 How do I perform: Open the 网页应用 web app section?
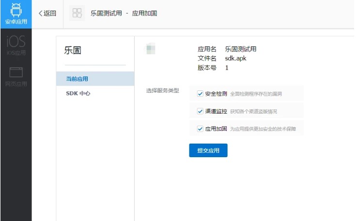[16, 76]
